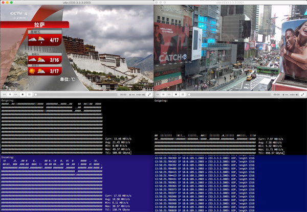Click the 'Ttl: 508.89 GByte' outgoing total
The height and width of the screenshot is (212, 307).
coord(118,153)
